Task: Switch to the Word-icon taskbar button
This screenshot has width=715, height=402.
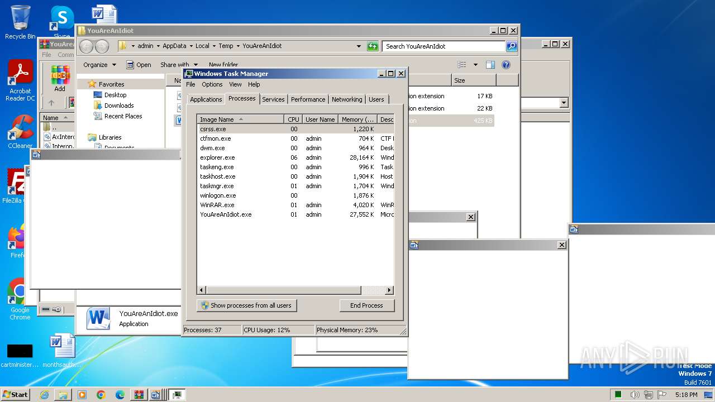Action: (156, 395)
